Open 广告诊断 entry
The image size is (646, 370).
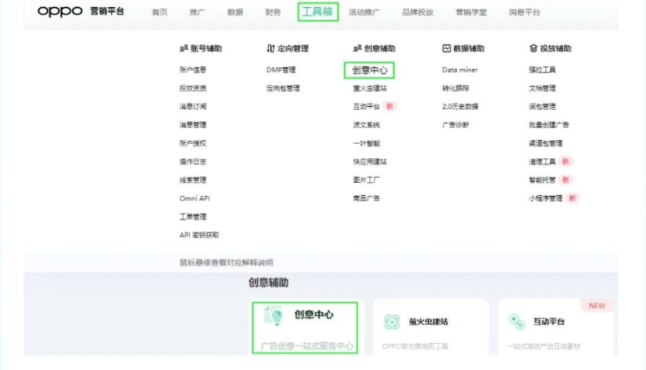(x=455, y=124)
